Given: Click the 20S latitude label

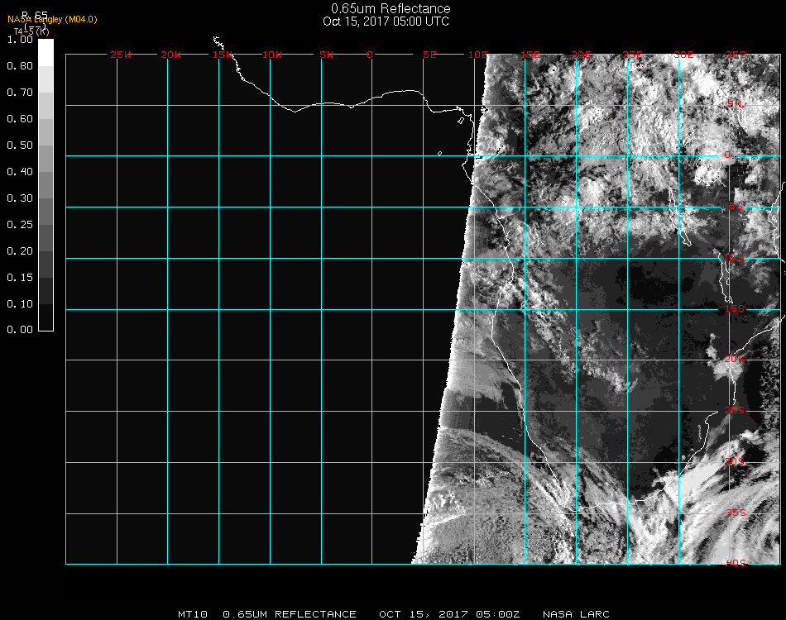Looking at the screenshot, I should [x=735, y=359].
